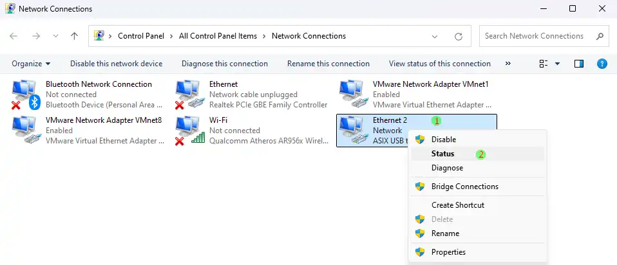Choose Bridge Connections from context menu
Image resolution: width=617 pixels, height=265 pixels.
[464, 187]
